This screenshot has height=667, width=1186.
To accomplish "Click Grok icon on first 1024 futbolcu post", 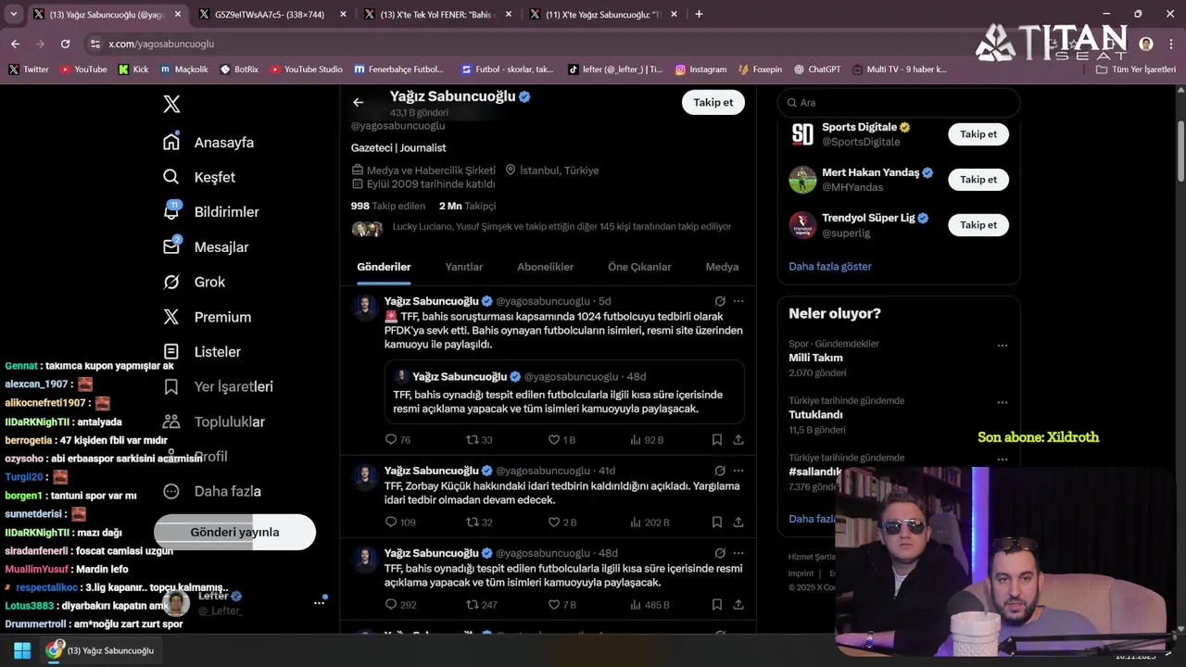I will click(x=720, y=301).
